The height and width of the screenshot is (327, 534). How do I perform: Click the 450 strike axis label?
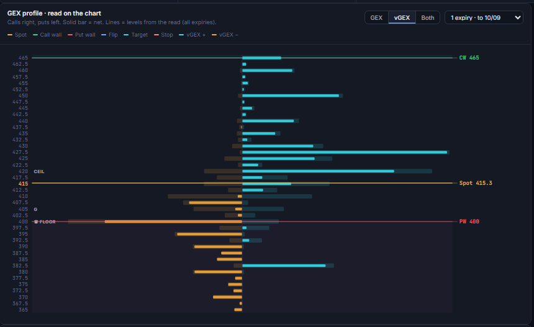click(x=23, y=96)
